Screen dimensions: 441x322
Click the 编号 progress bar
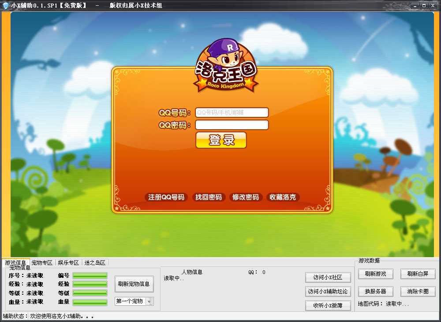(90, 275)
